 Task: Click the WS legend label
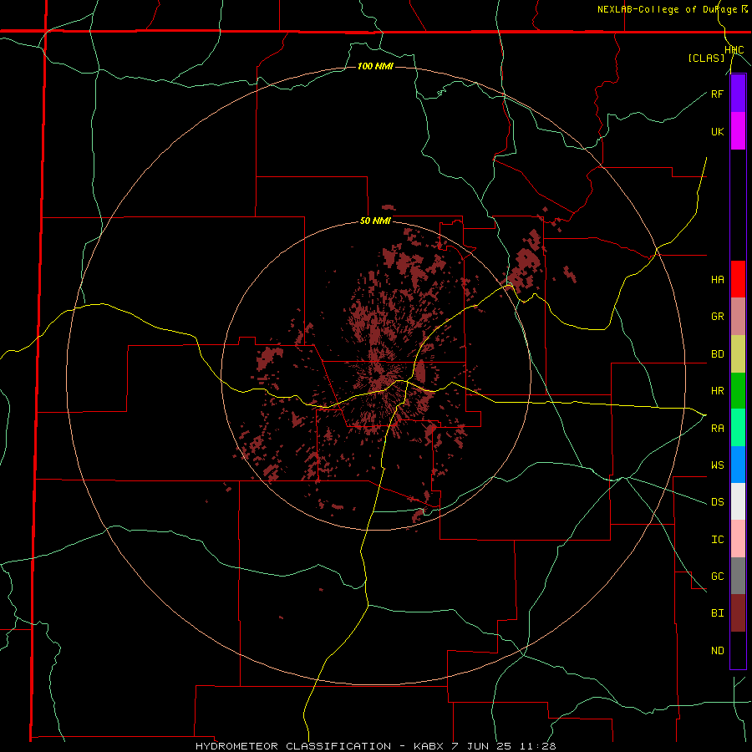click(717, 465)
